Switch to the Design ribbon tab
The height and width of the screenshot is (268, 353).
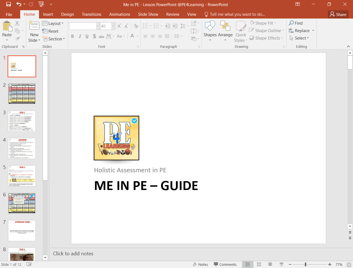(68, 14)
